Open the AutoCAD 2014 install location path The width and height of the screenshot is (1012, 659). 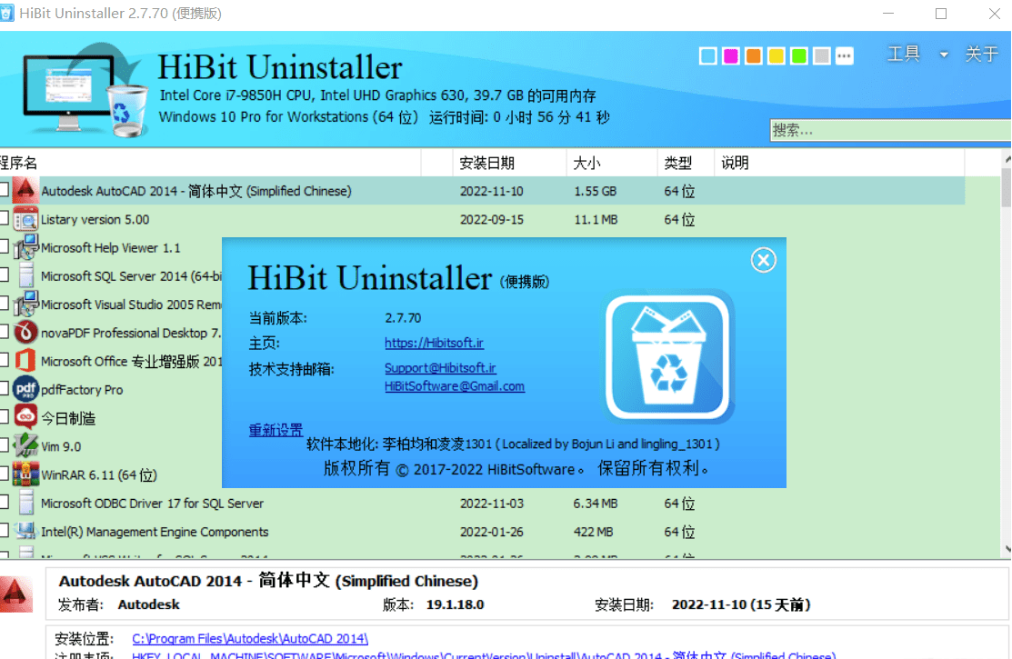250,638
